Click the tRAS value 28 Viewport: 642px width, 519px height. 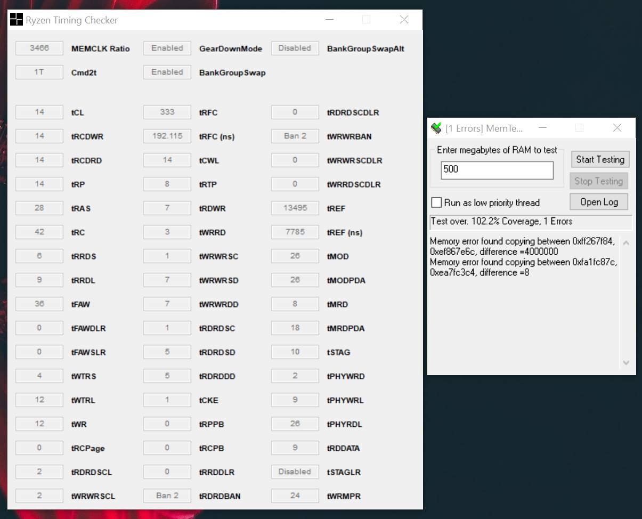click(39, 208)
